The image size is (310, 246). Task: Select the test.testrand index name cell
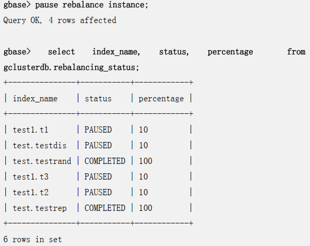click(42, 161)
